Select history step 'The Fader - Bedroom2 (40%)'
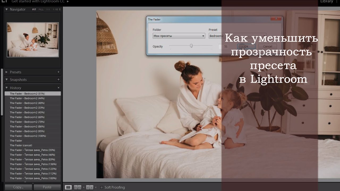The image size is (340, 191). click(33, 103)
